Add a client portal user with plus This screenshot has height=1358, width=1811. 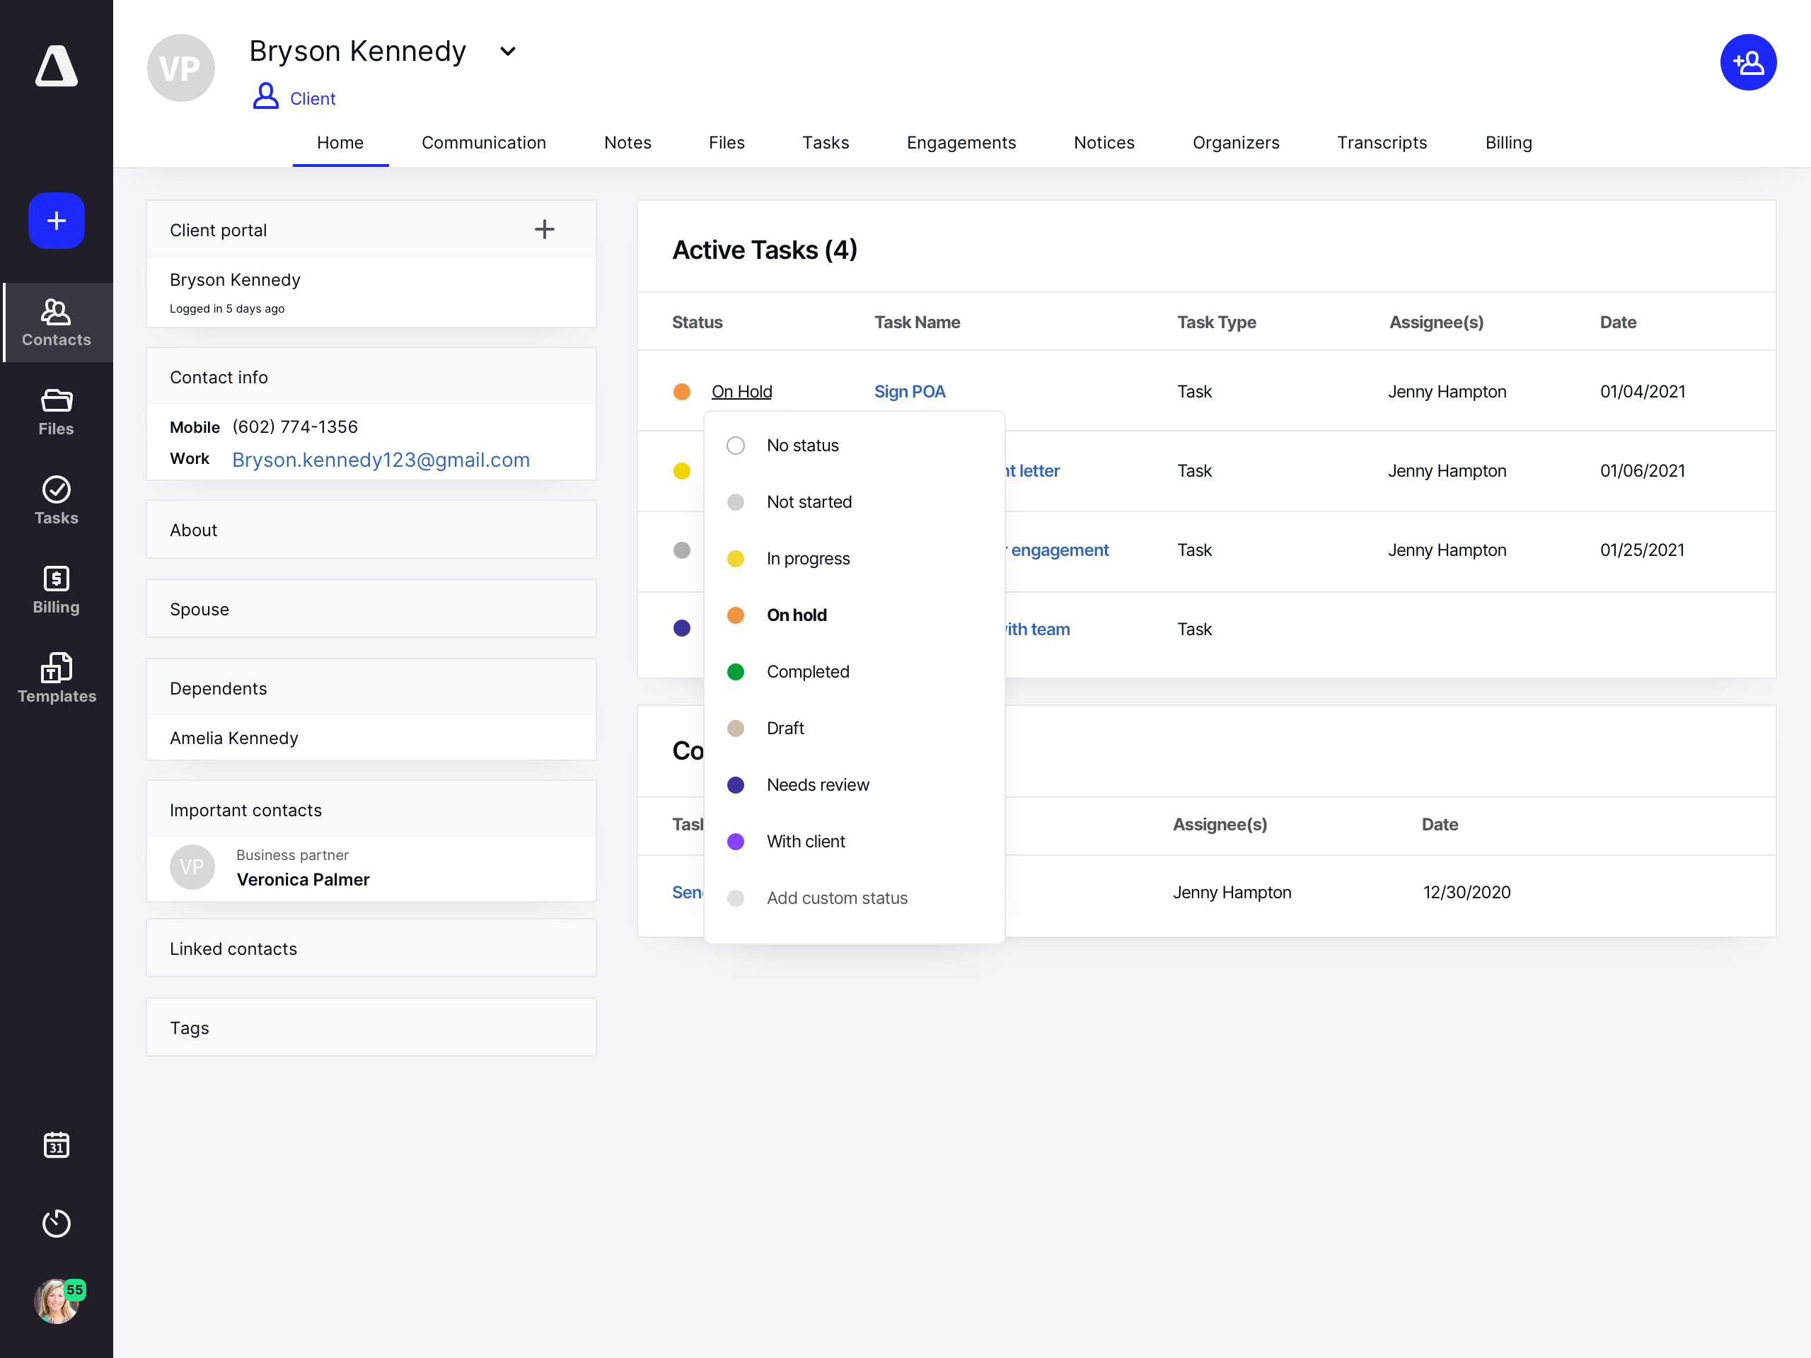545,229
